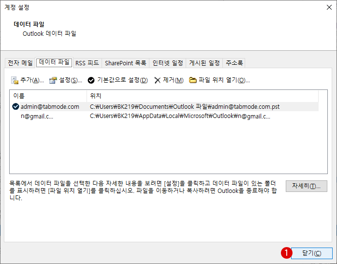The height and width of the screenshot is (264, 337).
Task: Click the 추가(A) add data file icon
Action: (x=15, y=80)
